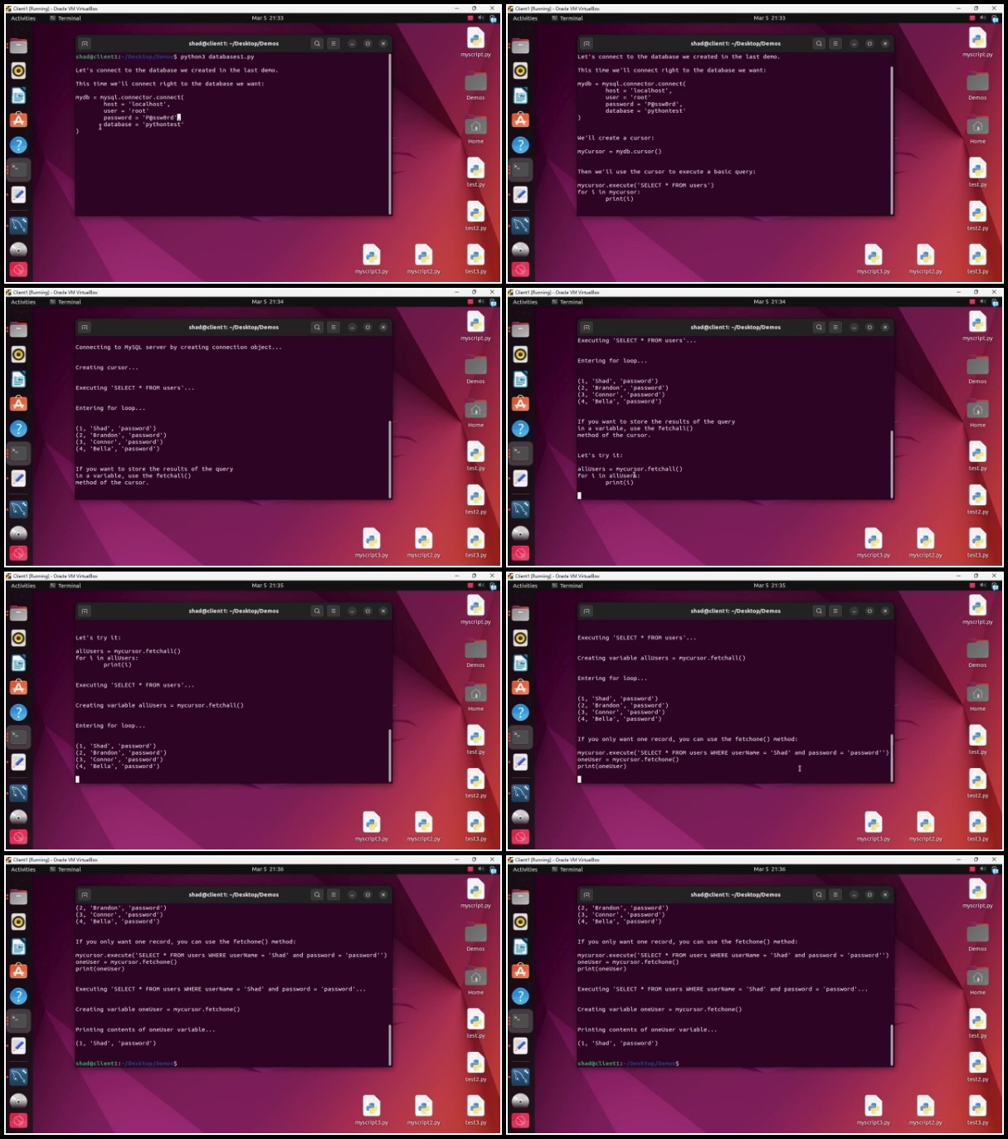Click Activities, 21:35 fetchone() screenshot

coord(525,586)
